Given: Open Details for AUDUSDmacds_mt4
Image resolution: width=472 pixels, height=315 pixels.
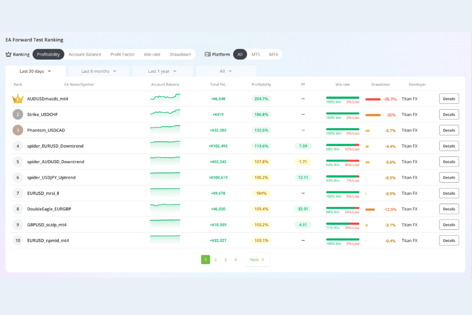Looking at the screenshot, I should (449, 99).
